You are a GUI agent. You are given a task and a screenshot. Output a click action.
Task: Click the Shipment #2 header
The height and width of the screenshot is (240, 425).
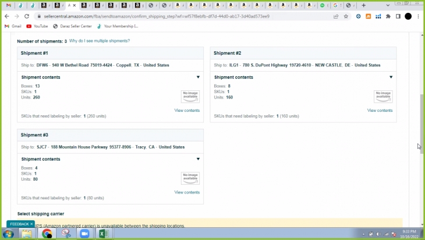[x=303, y=53]
